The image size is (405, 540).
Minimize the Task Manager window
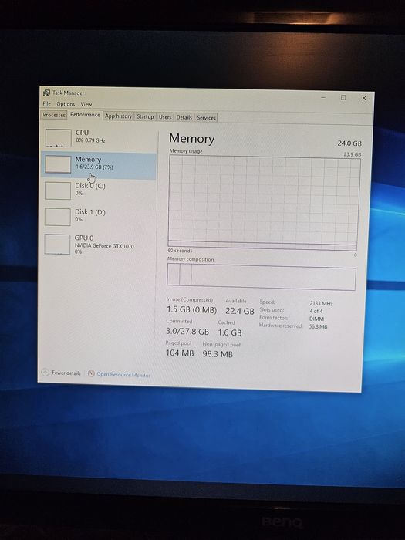323,97
